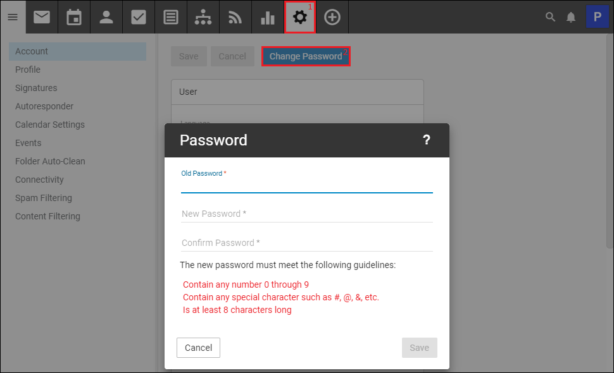Open the hamburger menu
614x373 pixels.
point(13,16)
